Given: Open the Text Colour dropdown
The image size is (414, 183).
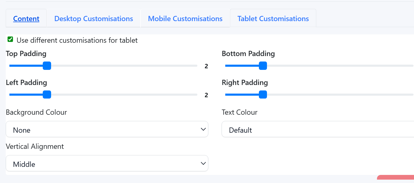Looking at the screenshot, I should [x=318, y=129].
